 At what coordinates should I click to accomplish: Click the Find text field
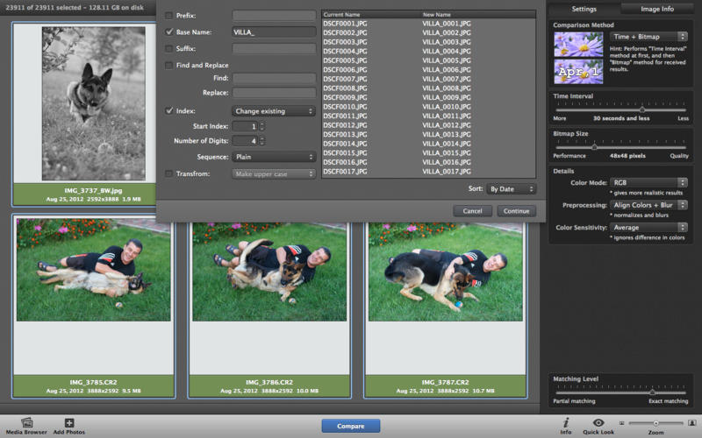point(274,78)
